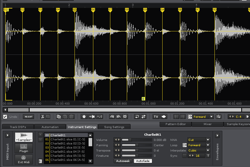This screenshot has height=167, width=250.
Task: Open the Song Settings tab
Action: 114,127
